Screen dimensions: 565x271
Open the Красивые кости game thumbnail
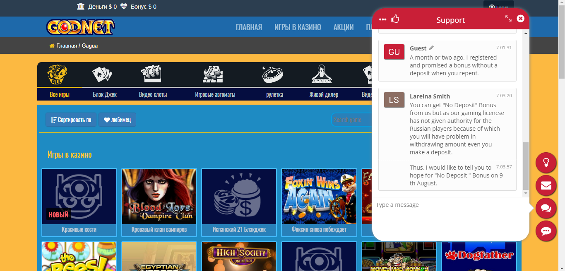pyautogui.click(x=79, y=197)
